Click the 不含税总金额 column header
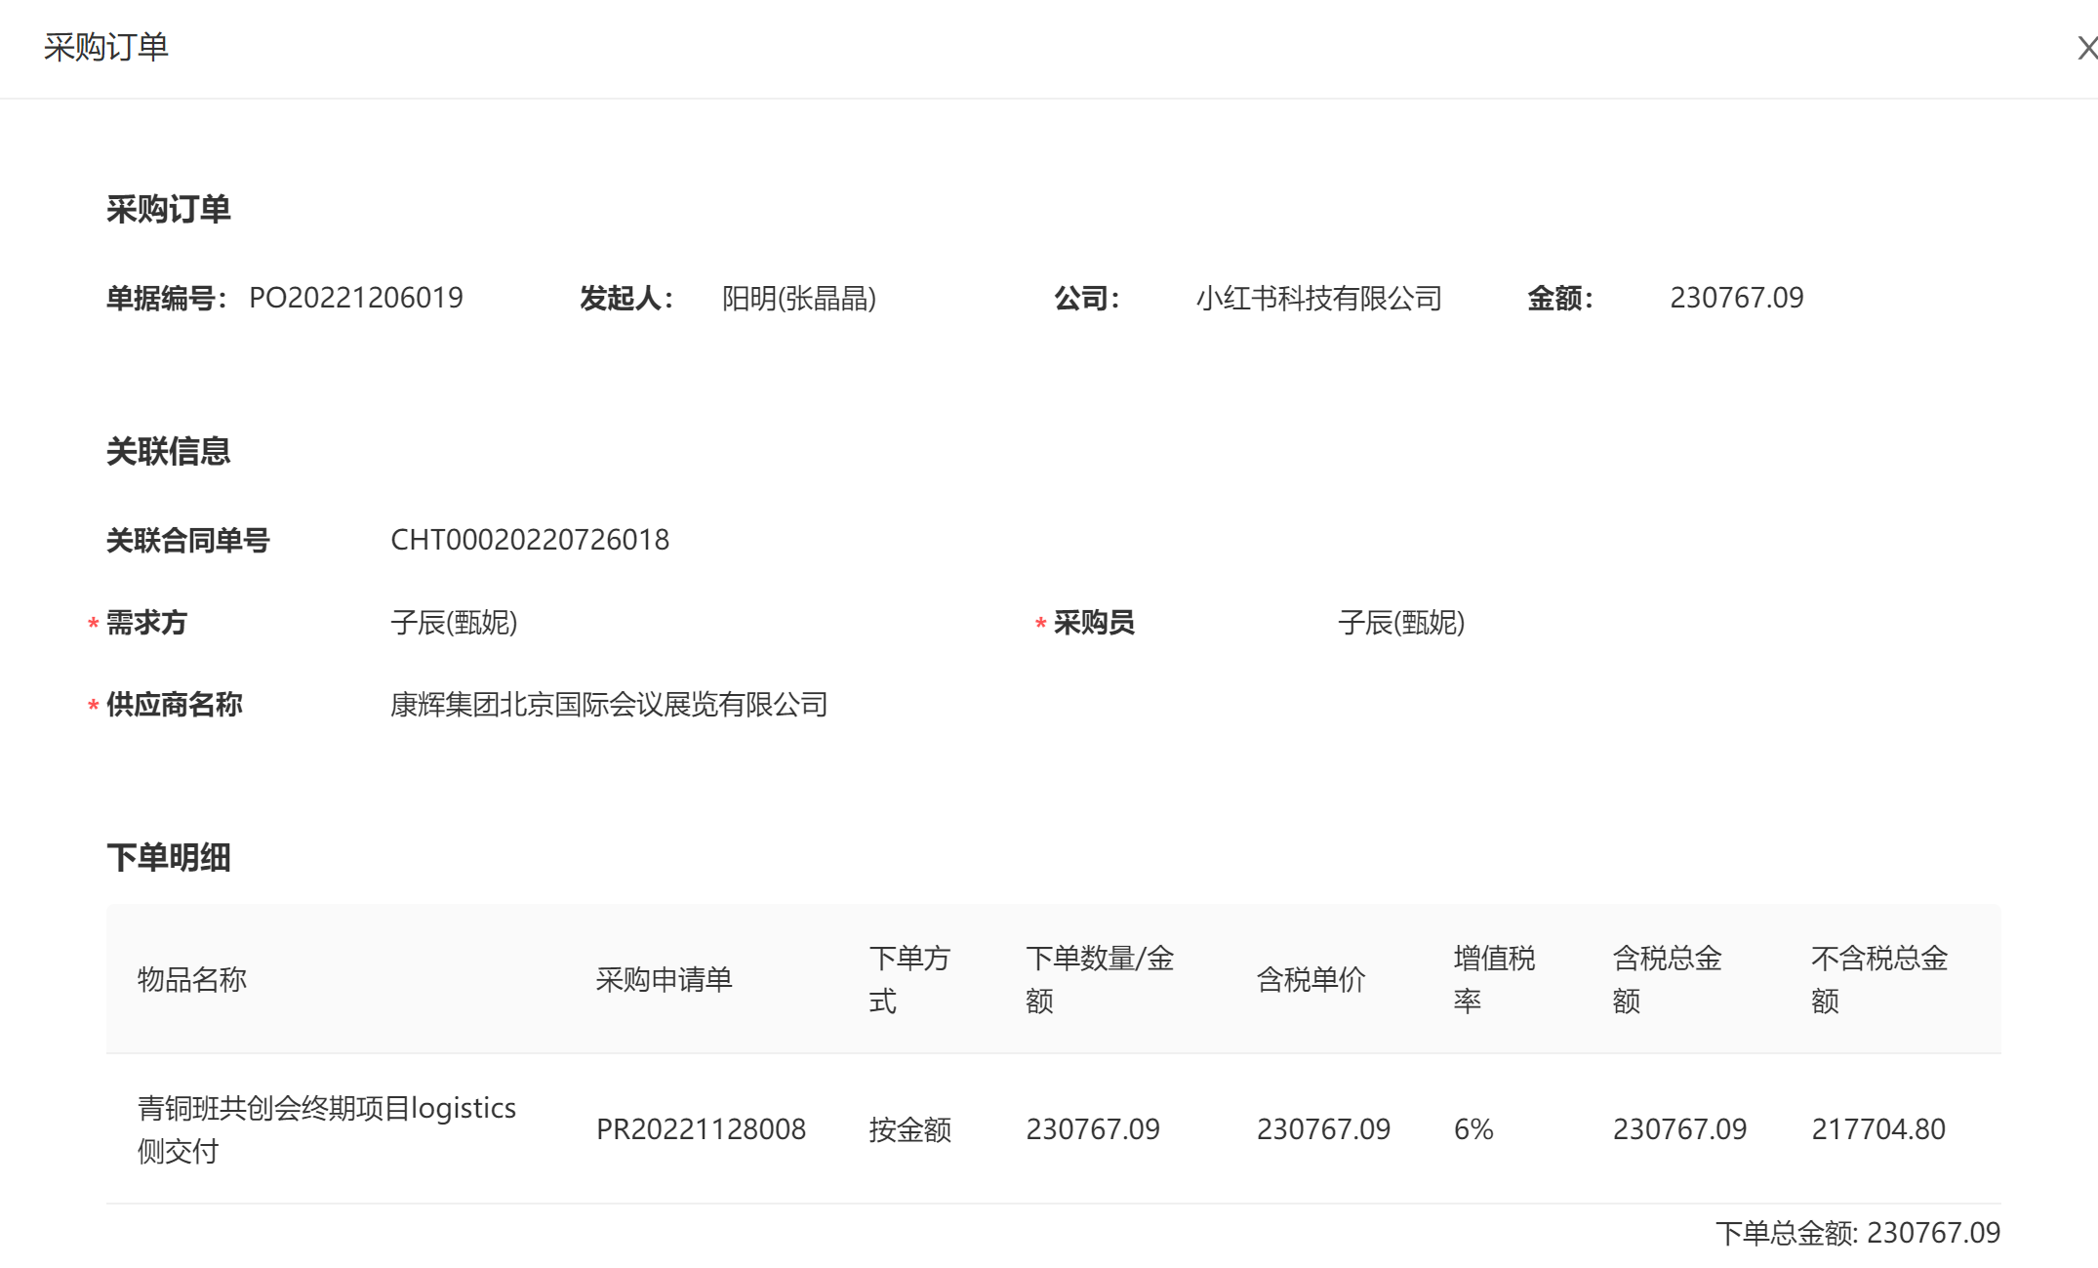 click(1878, 979)
